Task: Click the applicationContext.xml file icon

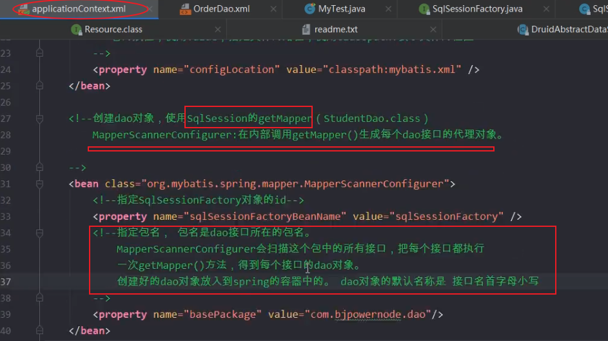Action: 23,9
